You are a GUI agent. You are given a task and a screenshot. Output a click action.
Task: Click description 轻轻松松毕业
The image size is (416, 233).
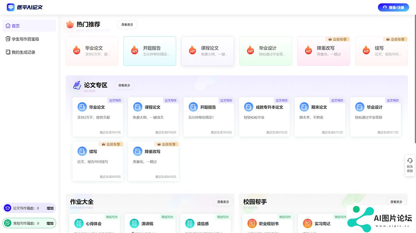pyautogui.click(x=254, y=118)
